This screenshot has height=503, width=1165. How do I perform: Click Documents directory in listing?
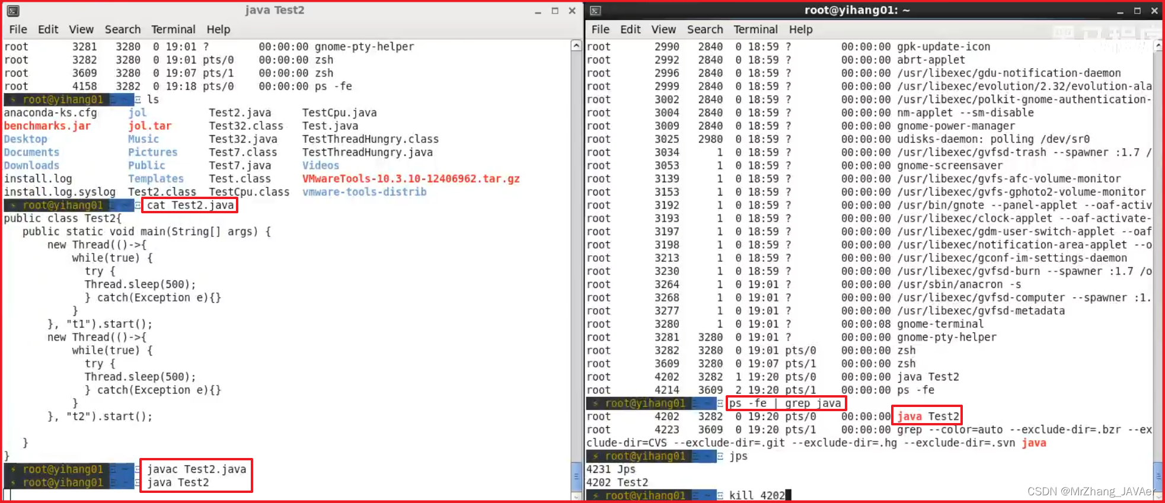pyautogui.click(x=31, y=152)
